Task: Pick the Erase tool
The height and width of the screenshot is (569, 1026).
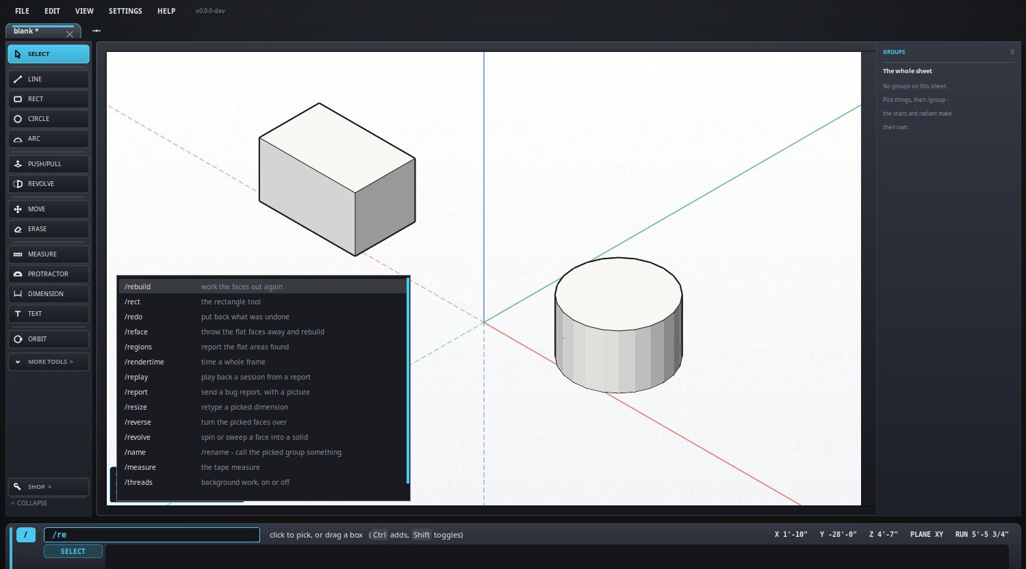Action: [x=49, y=229]
